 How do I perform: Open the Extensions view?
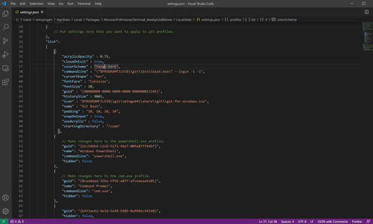pos(5,82)
